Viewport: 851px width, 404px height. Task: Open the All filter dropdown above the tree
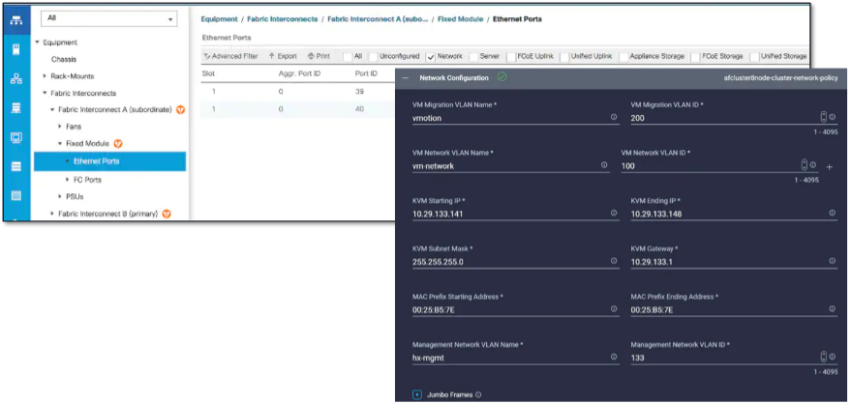click(x=112, y=18)
